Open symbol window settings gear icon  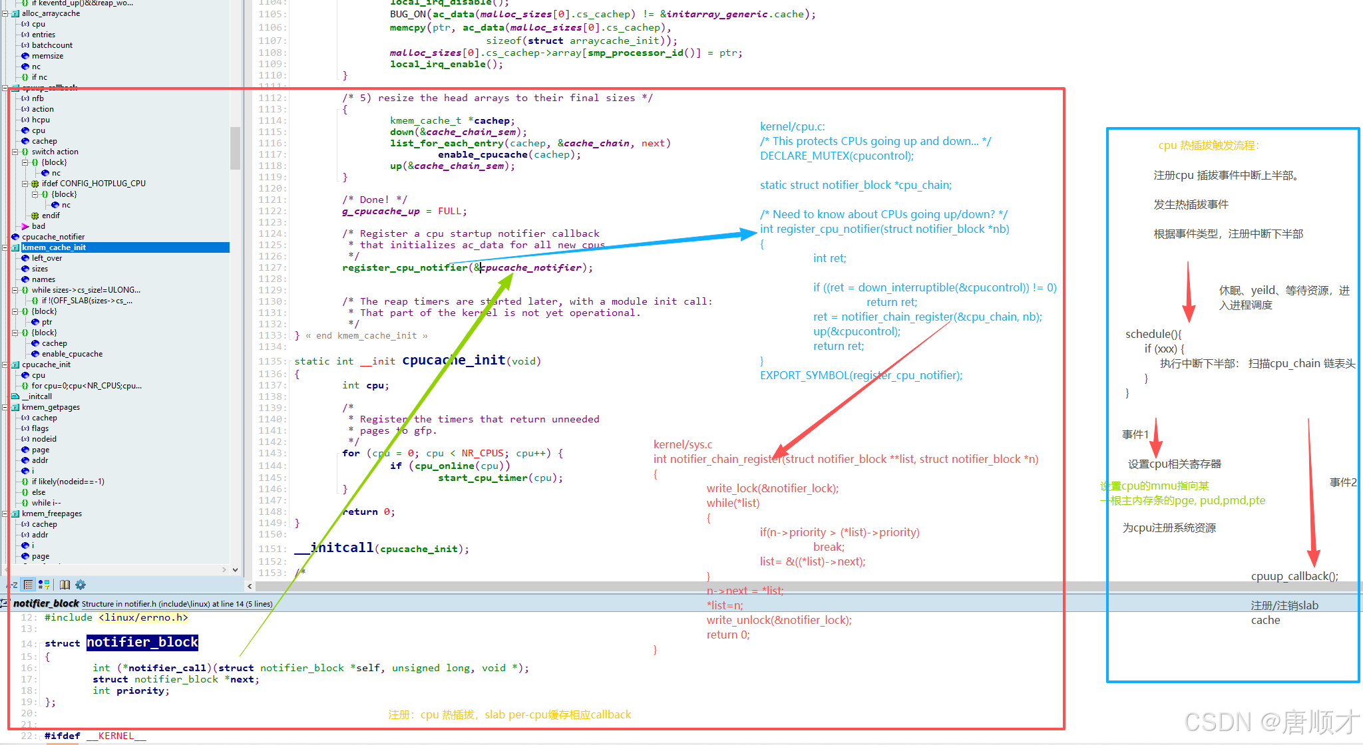pyautogui.click(x=81, y=585)
